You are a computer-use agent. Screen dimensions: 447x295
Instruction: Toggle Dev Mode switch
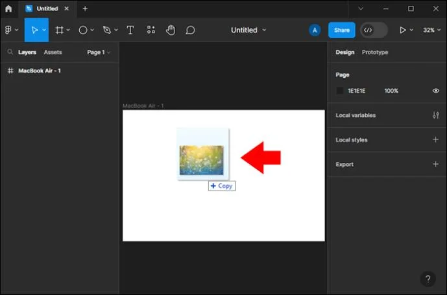click(374, 30)
